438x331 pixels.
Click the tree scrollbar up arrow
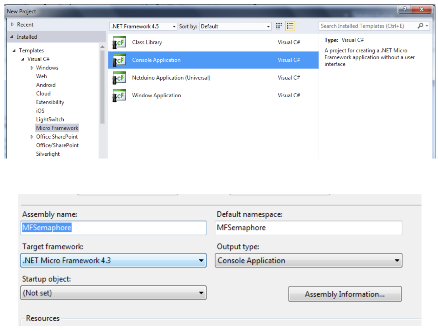[x=102, y=47]
